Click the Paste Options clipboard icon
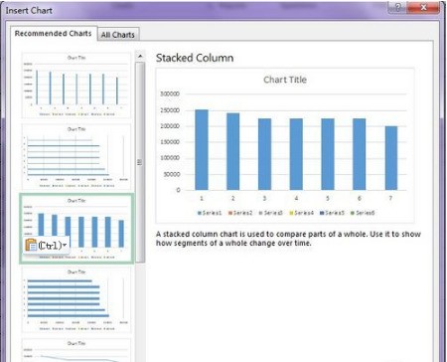The width and height of the screenshot is (447, 362). pyautogui.click(x=31, y=245)
